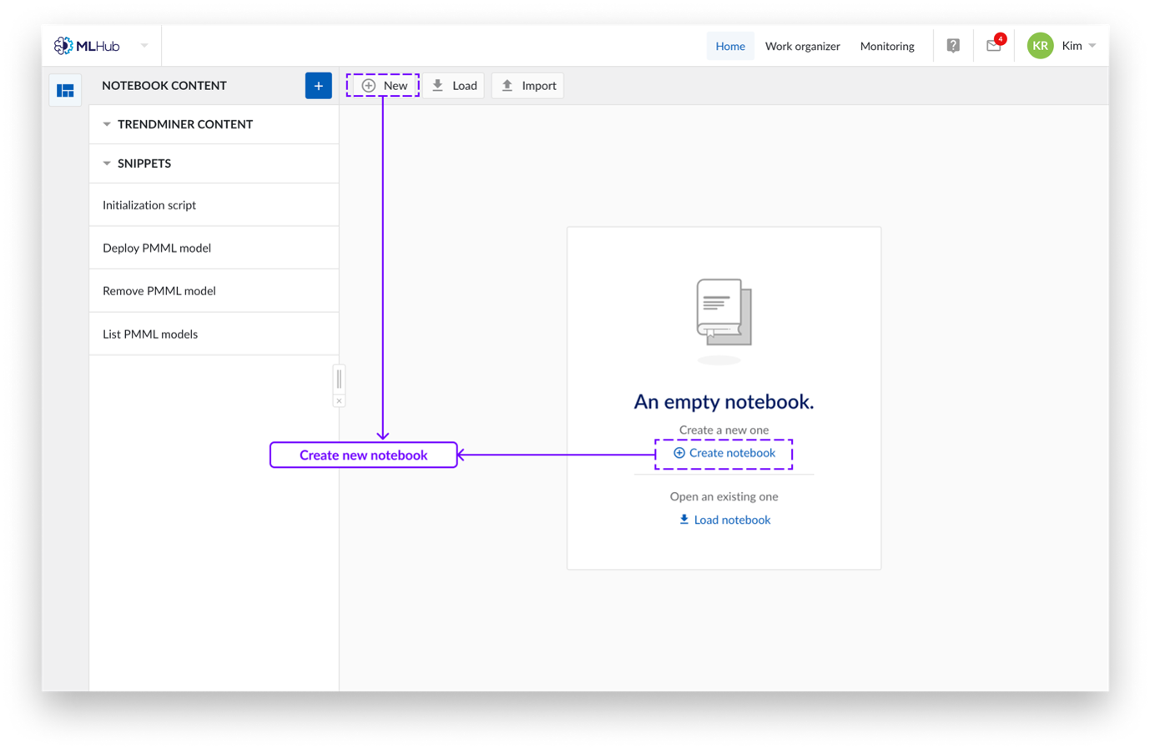
Task: Select the Deploy PMML model snippet
Action: (157, 248)
